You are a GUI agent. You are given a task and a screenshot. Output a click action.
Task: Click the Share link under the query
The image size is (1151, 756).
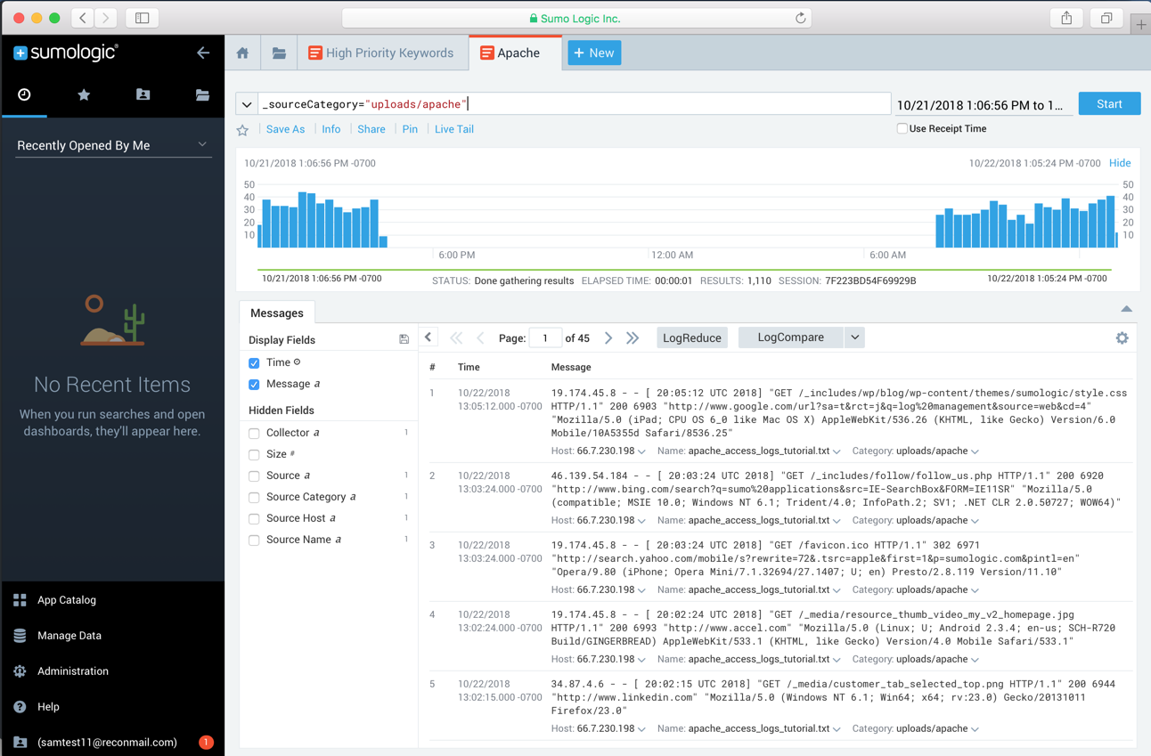pos(371,130)
